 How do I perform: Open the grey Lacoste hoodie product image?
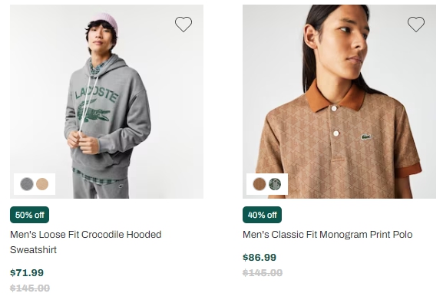(107, 101)
